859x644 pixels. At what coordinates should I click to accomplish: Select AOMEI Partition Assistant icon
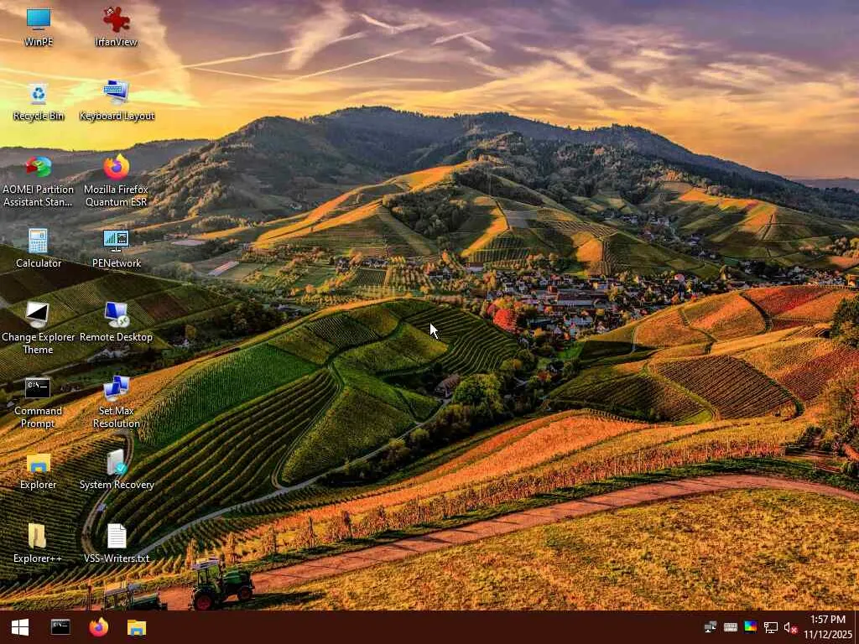tap(39, 182)
